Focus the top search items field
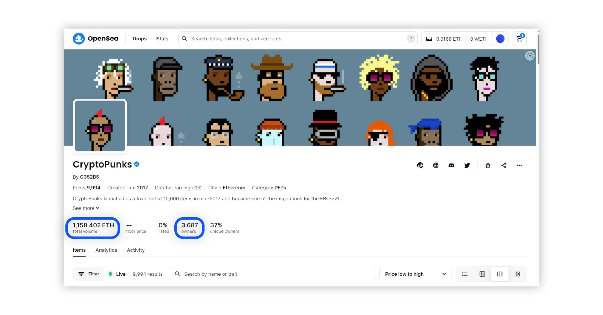Screen dimensions: 603x315 point(298,39)
